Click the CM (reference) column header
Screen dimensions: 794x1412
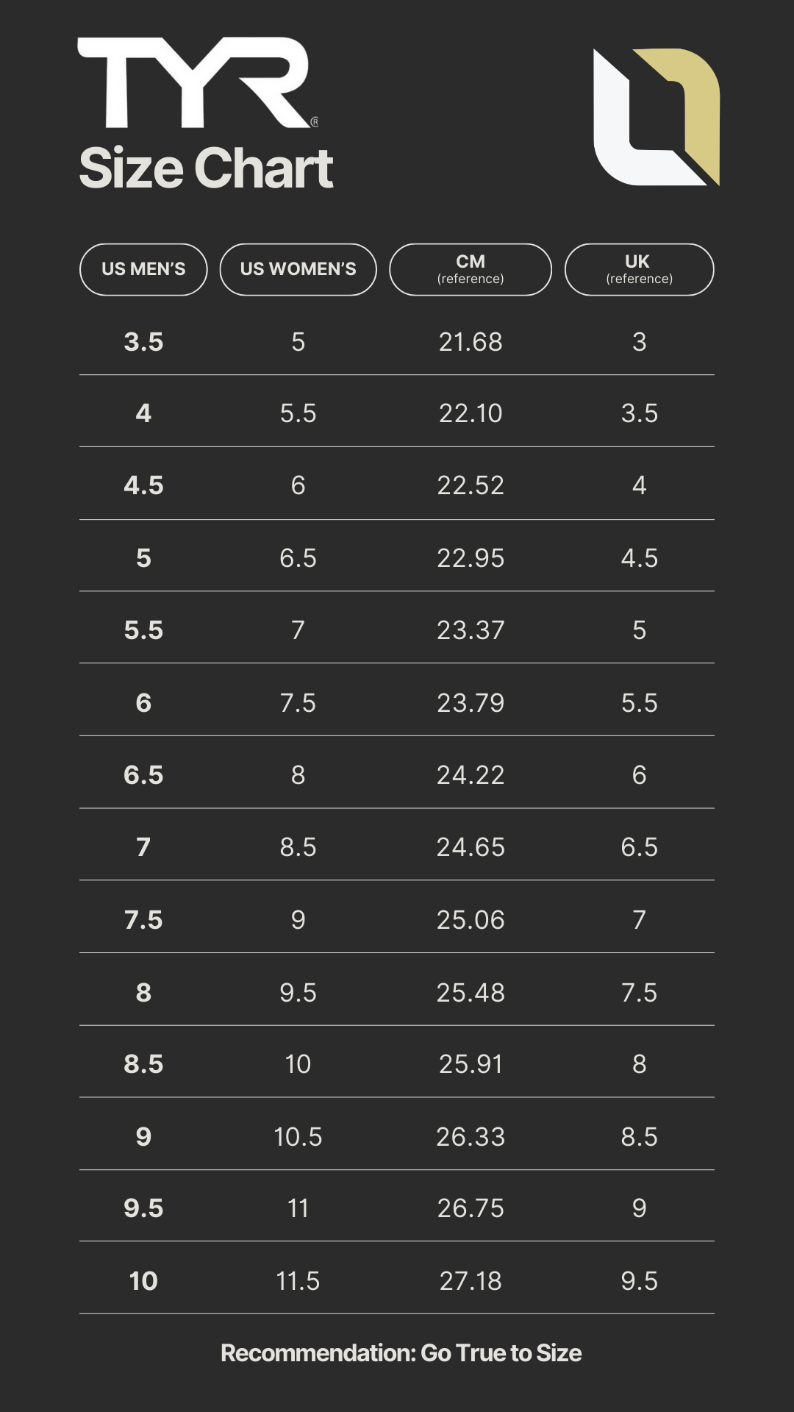[x=471, y=269]
